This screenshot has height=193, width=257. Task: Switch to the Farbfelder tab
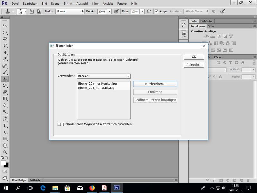[x=206, y=21]
